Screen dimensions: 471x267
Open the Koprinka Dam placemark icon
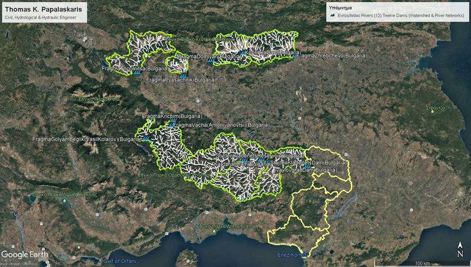tap(243, 52)
